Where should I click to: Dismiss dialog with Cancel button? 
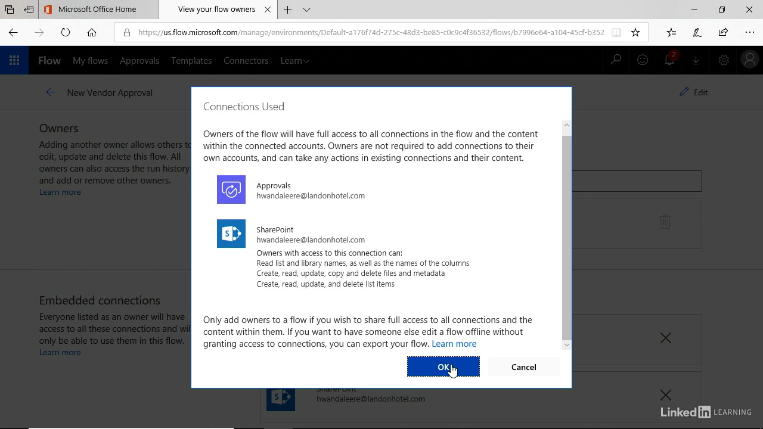pos(524,367)
